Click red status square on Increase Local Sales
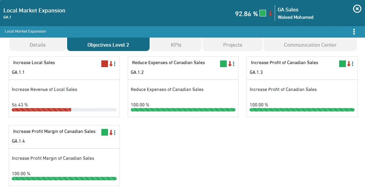365x192 pixels. point(105,64)
